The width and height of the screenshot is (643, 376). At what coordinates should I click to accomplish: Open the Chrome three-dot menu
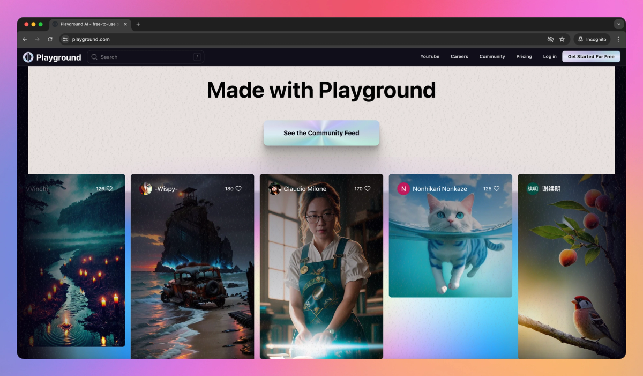pyautogui.click(x=618, y=39)
